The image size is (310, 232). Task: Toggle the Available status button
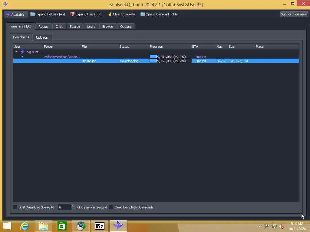(16, 14)
